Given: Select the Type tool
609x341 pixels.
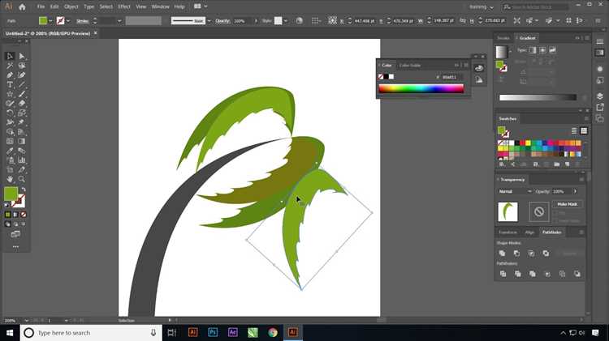Looking at the screenshot, I should pyautogui.click(x=10, y=84).
